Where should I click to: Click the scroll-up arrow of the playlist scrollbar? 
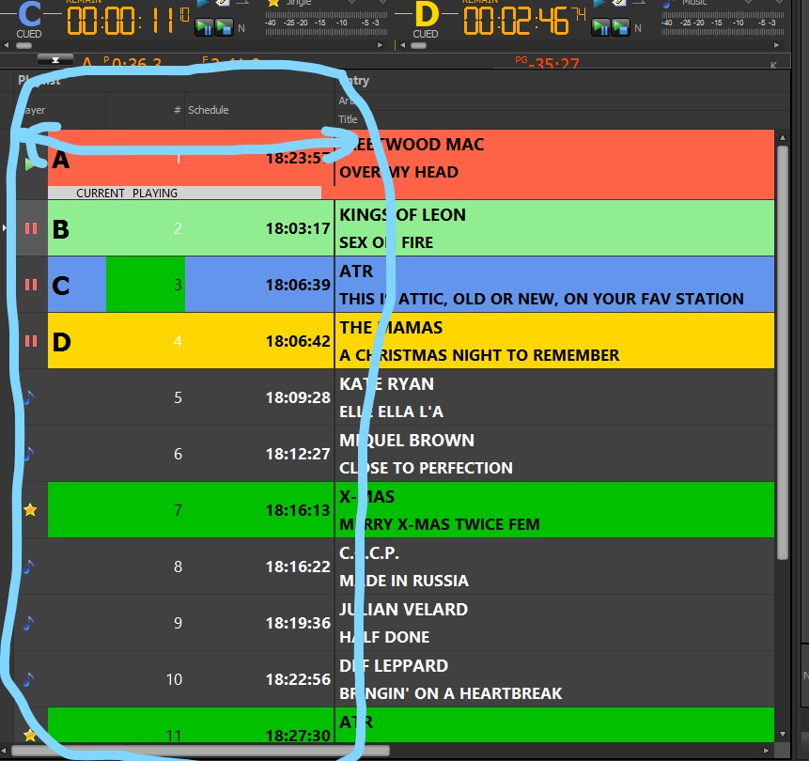click(782, 138)
